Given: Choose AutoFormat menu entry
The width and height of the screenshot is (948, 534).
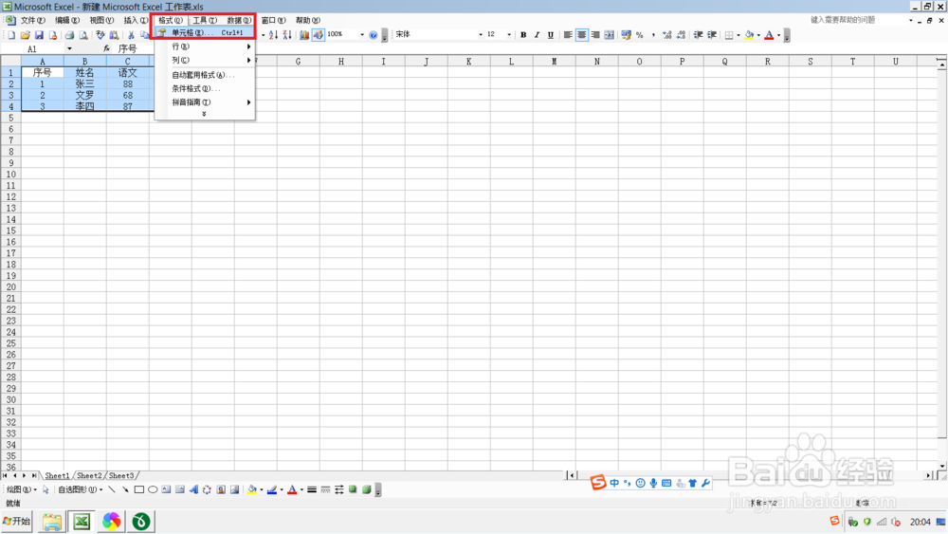Looking at the screenshot, I should point(205,75).
